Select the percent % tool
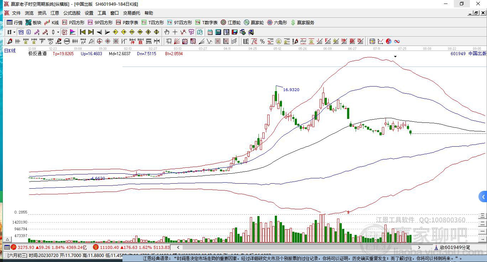487x262 pixels. 262,41
